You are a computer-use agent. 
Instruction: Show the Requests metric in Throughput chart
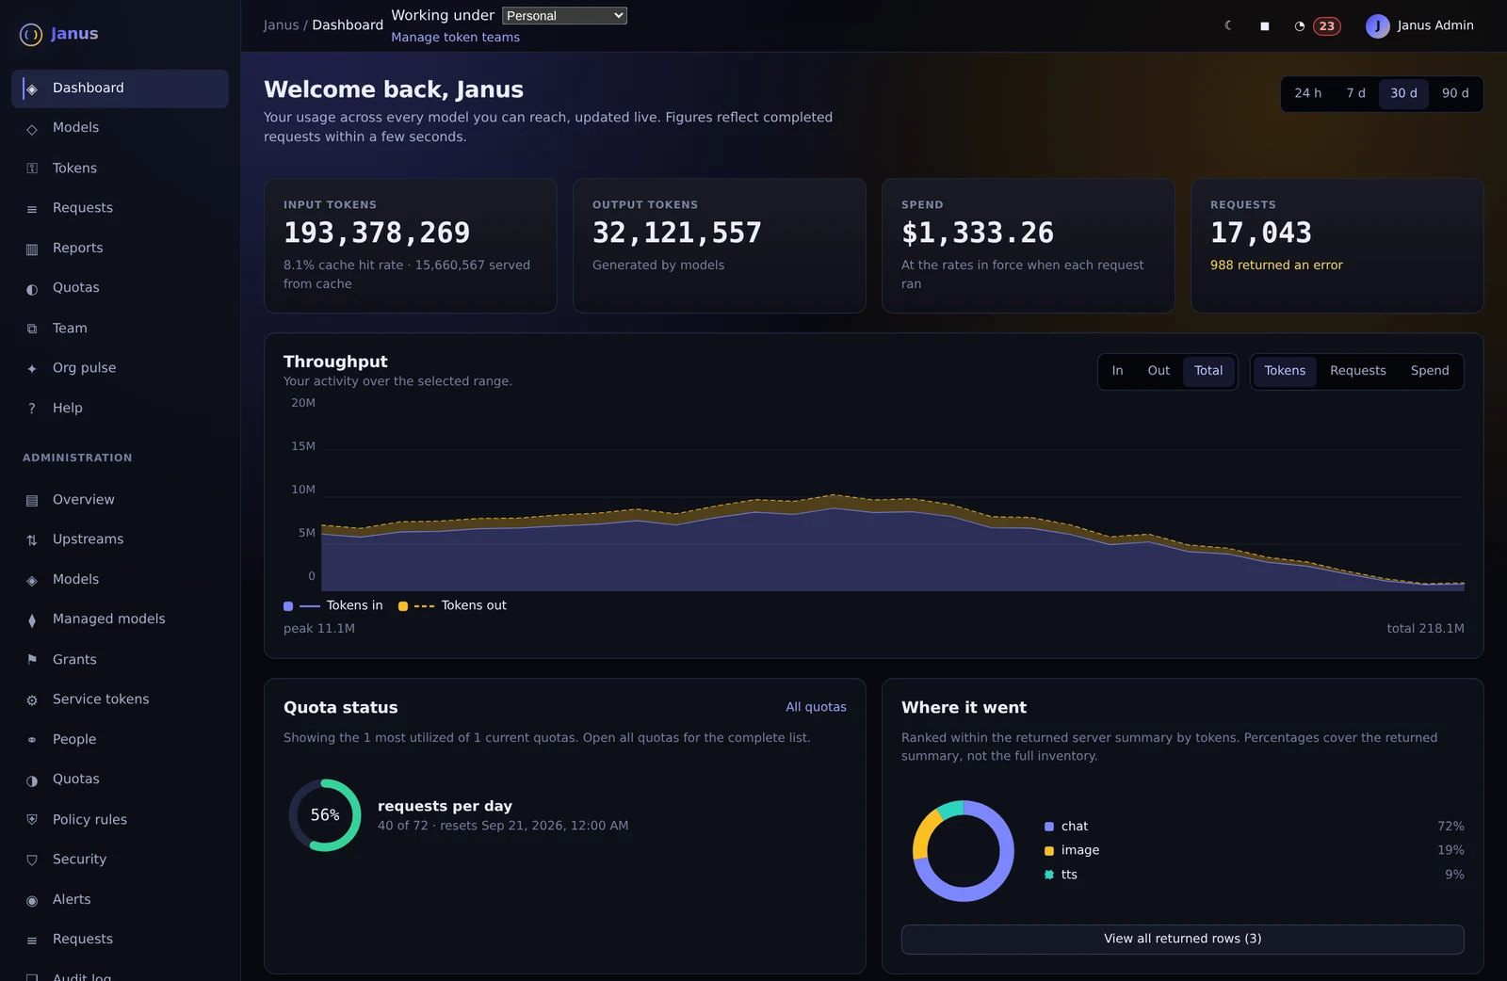(1357, 371)
